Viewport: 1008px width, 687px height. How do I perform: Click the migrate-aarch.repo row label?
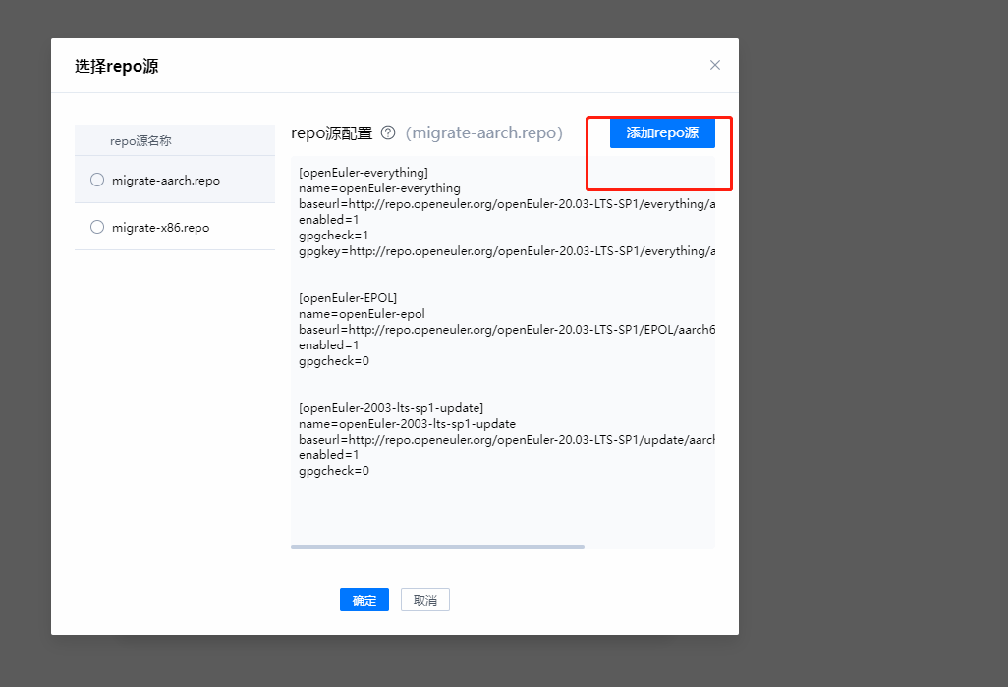pyautogui.click(x=166, y=181)
